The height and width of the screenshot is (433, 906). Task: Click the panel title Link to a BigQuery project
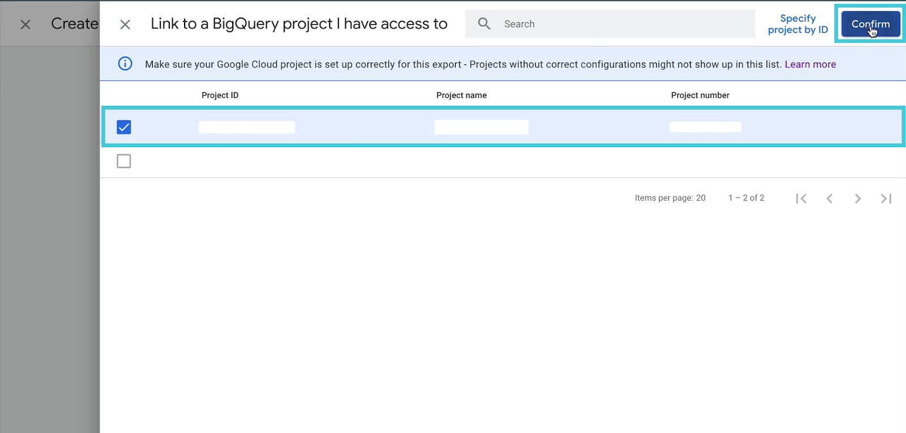click(x=299, y=24)
